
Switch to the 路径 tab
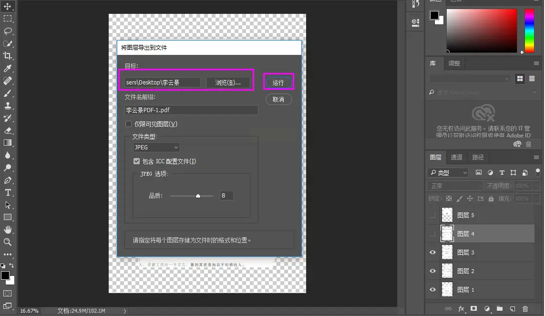[478, 158]
